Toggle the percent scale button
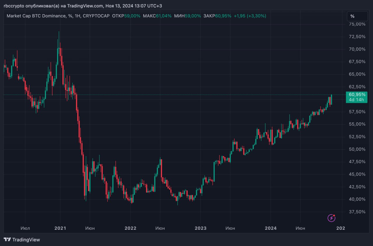Image resolution: width=373 pixels, height=246 pixels. click(x=357, y=16)
